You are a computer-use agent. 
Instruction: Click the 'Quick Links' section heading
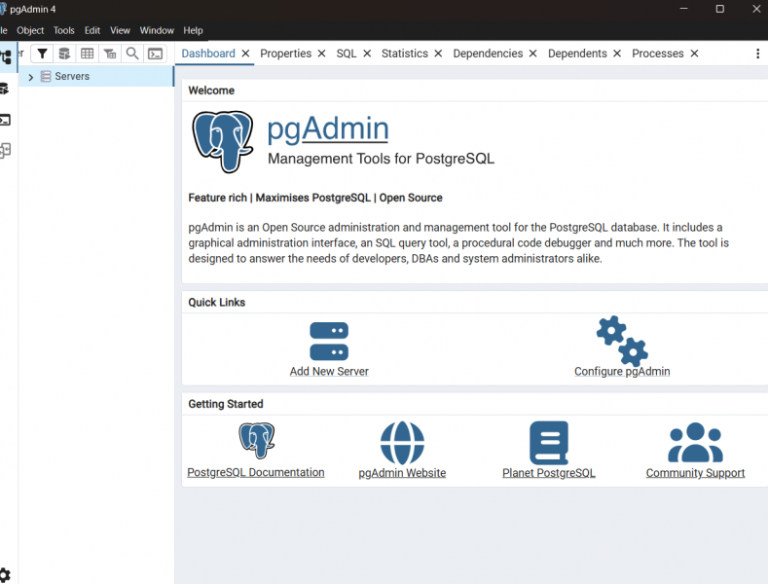click(x=216, y=303)
